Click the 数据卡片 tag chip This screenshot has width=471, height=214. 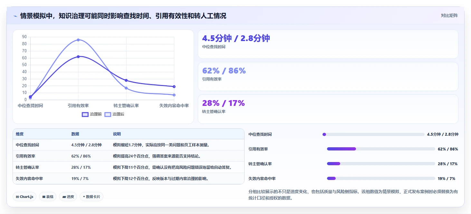[x=91, y=197]
